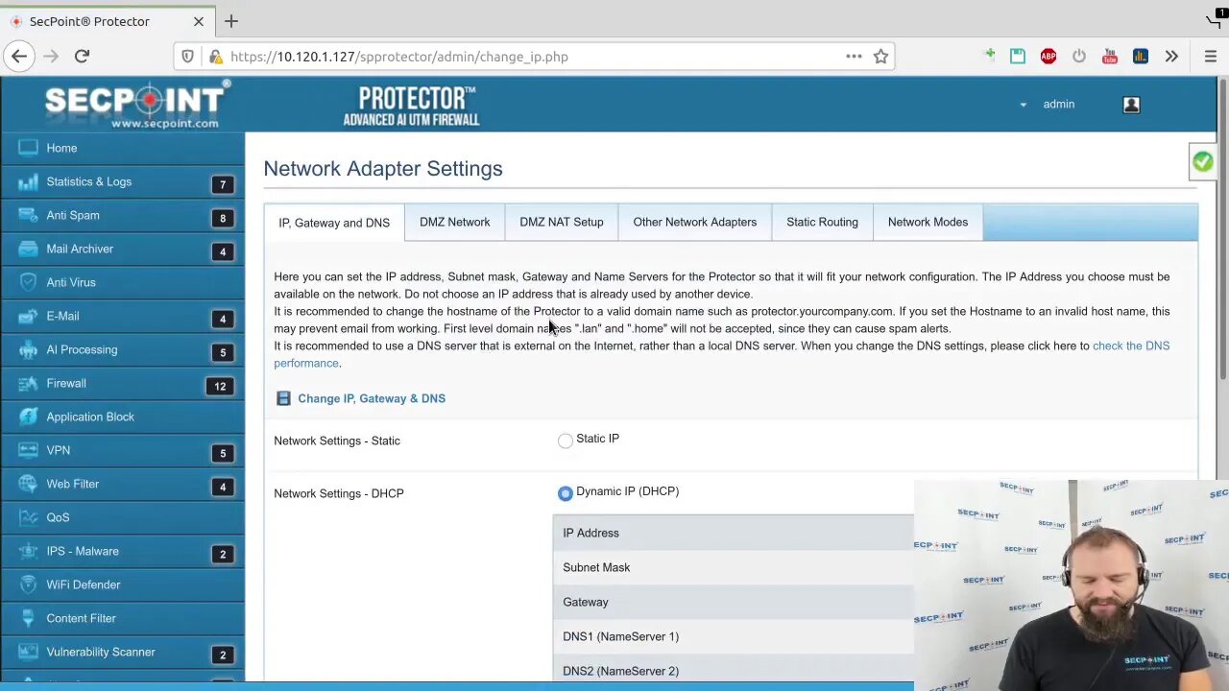This screenshot has width=1229, height=691.
Task: Open the WiFi Defender icon
Action: coord(28,584)
